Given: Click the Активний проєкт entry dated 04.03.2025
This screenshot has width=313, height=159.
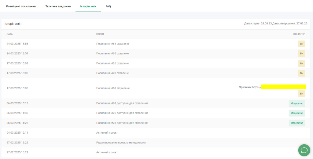Looking at the screenshot, I should coord(107,133).
